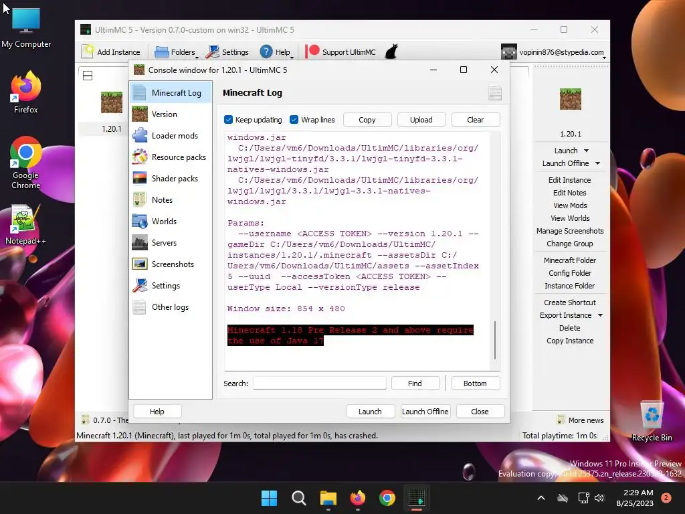Toggle Wrap lines checkbox

click(294, 119)
